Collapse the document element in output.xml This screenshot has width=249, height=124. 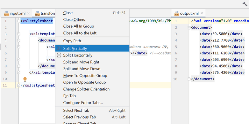coord(189,28)
